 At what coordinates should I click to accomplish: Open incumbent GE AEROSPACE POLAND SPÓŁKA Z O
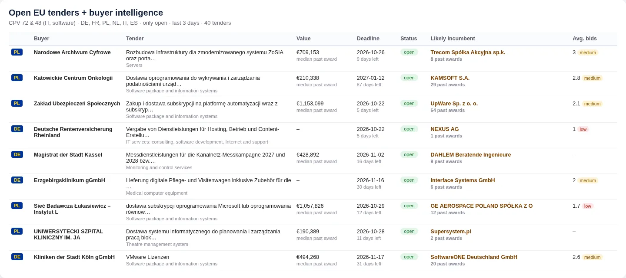click(x=481, y=206)
